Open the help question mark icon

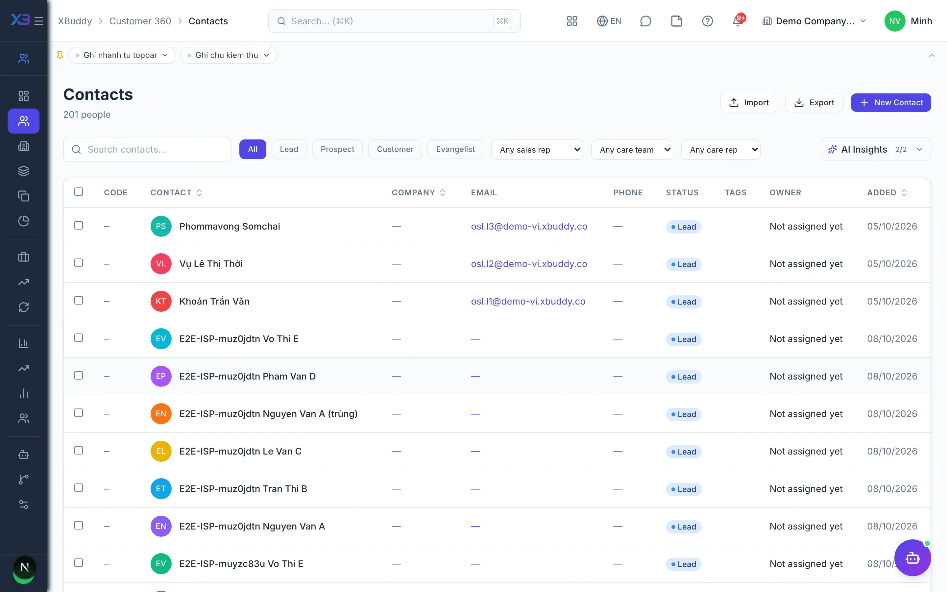[x=707, y=21]
